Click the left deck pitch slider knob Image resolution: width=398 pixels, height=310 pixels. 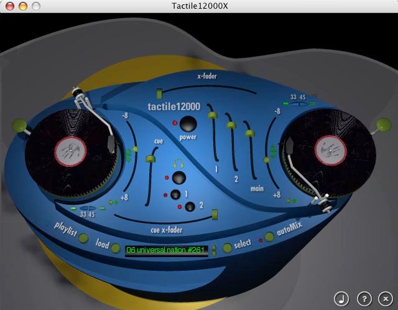click(x=135, y=149)
